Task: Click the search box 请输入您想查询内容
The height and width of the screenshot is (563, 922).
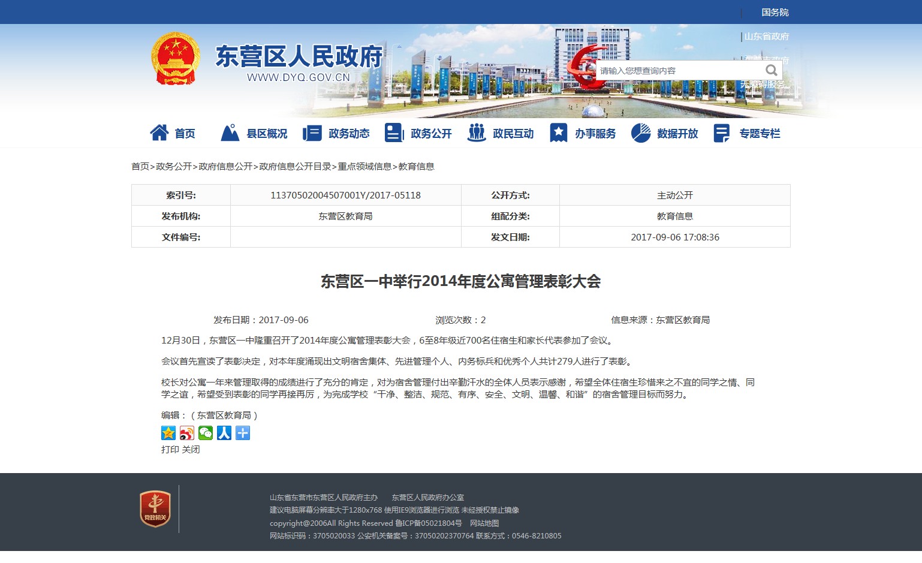Action: [x=677, y=71]
